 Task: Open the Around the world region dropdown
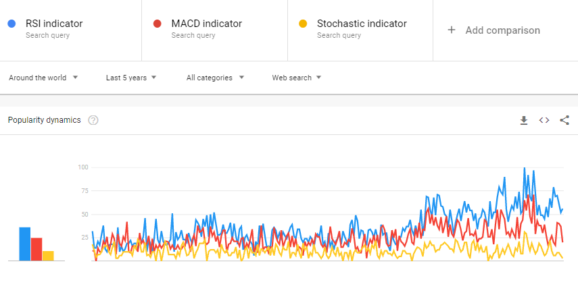43,78
